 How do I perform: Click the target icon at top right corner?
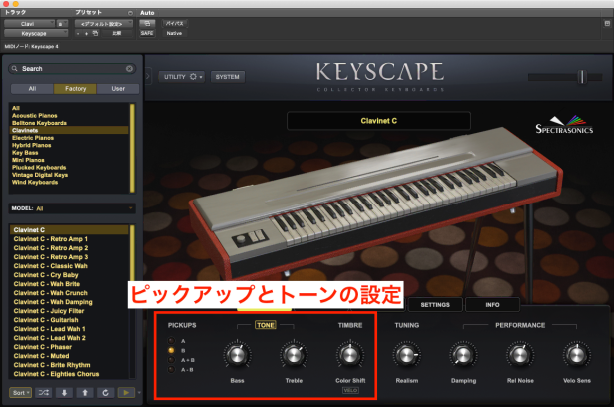pyautogui.click(x=607, y=24)
